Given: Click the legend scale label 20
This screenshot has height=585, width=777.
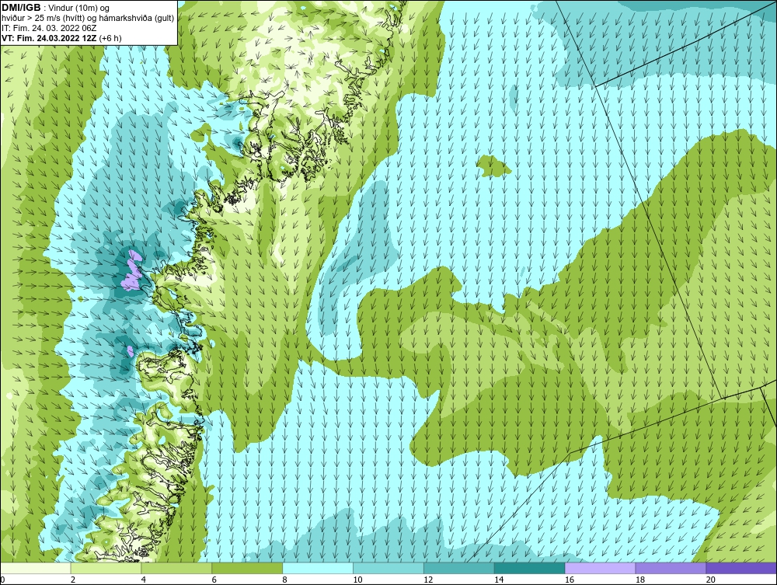Looking at the screenshot, I should (711, 580).
